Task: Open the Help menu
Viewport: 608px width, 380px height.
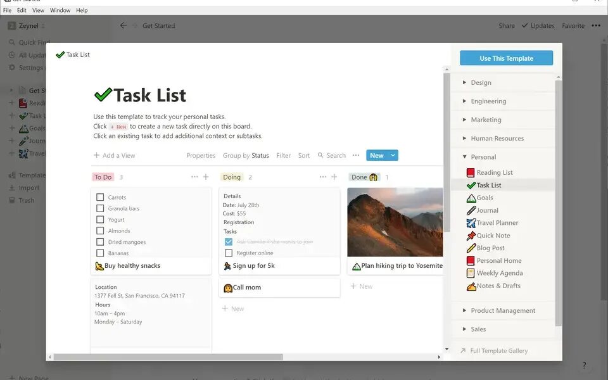Action: pos(82,10)
